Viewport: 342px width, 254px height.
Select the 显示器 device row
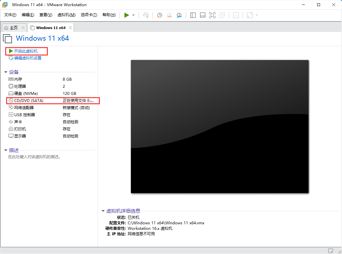click(x=51, y=136)
